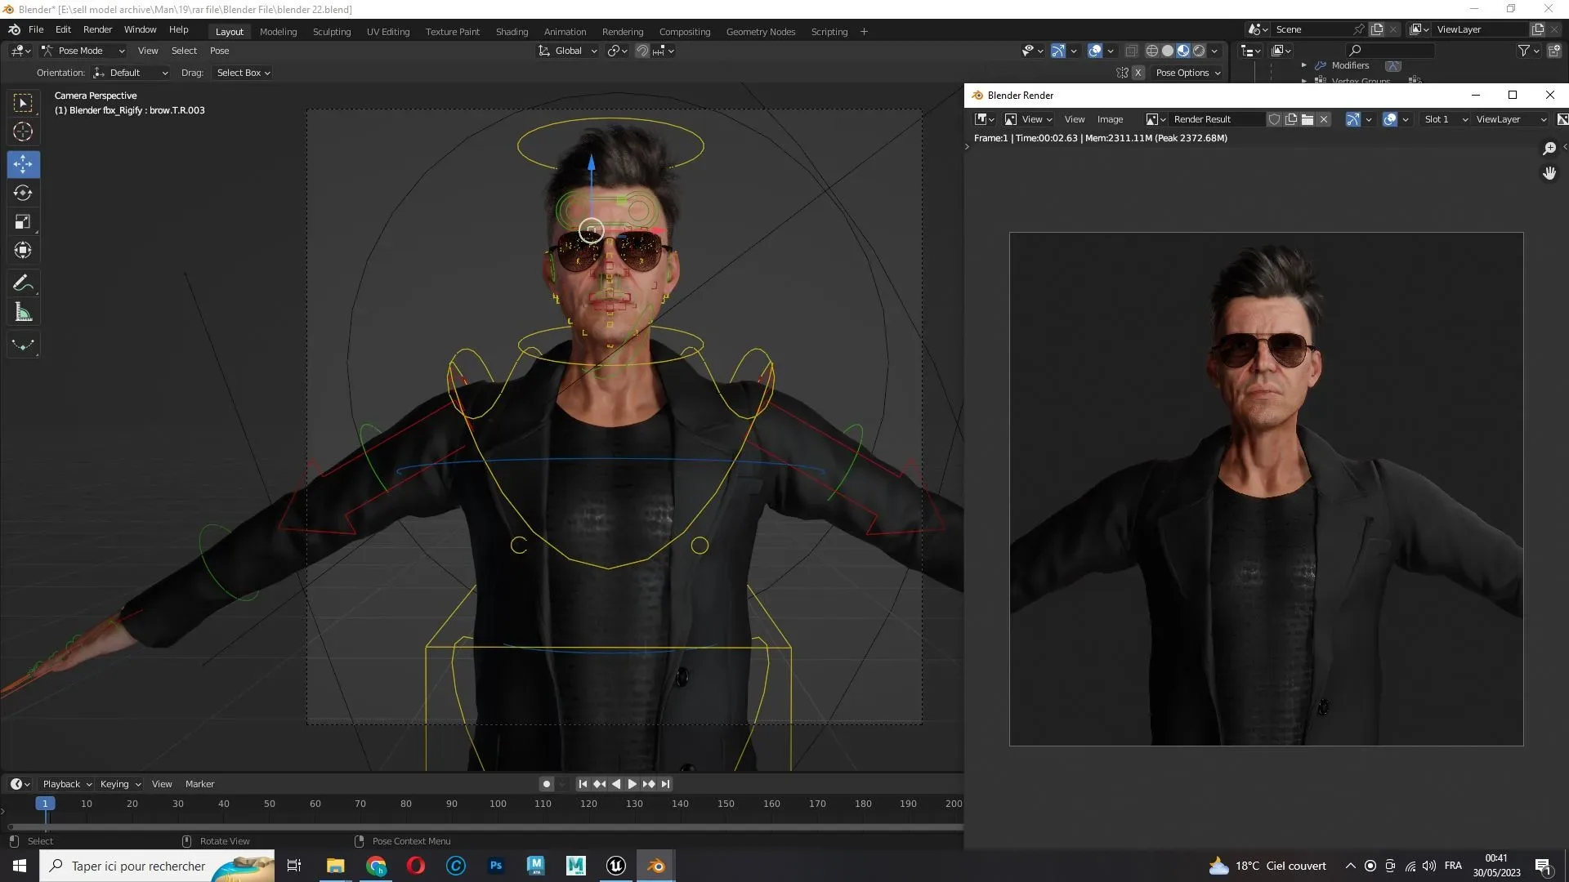Click frame 100 on the timeline

point(498,804)
